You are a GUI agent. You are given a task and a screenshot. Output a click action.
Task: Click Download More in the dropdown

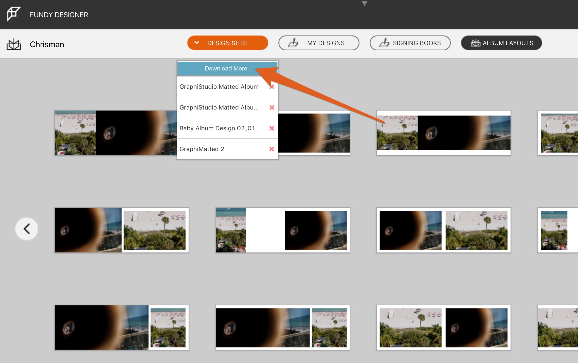[227, 68]
